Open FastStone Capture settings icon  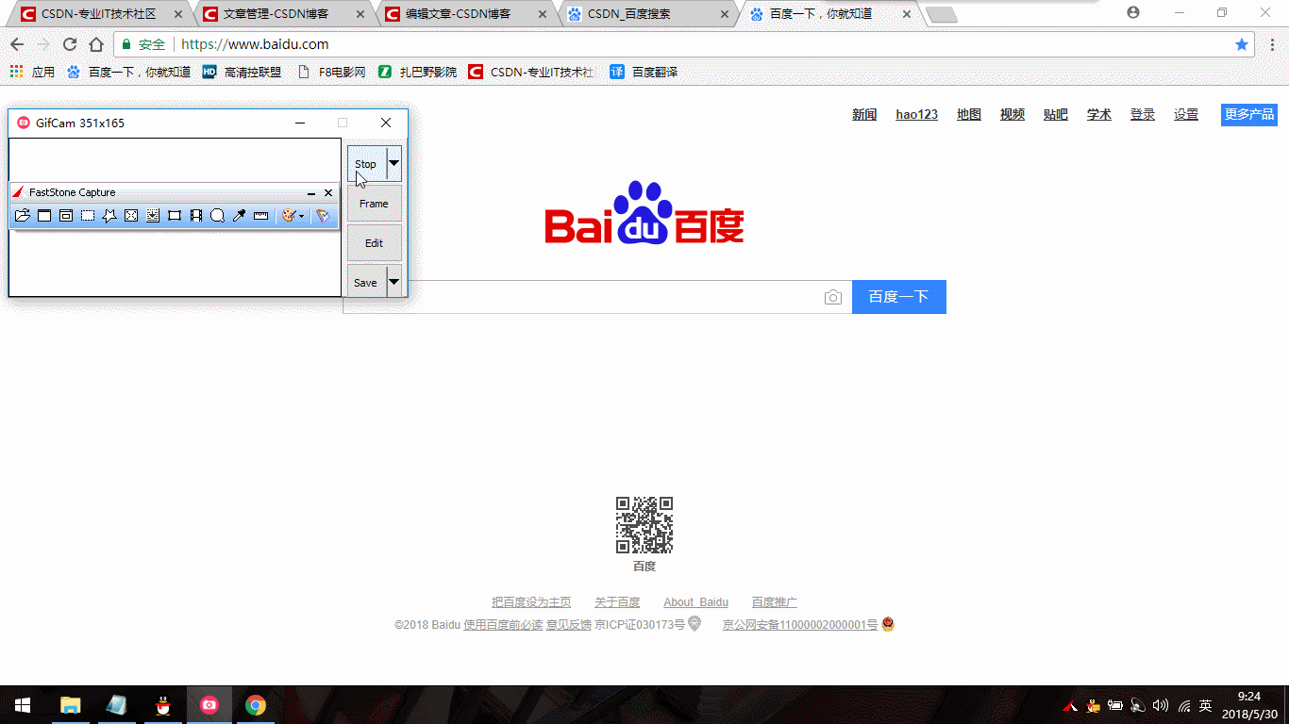[x=323, y=216]
